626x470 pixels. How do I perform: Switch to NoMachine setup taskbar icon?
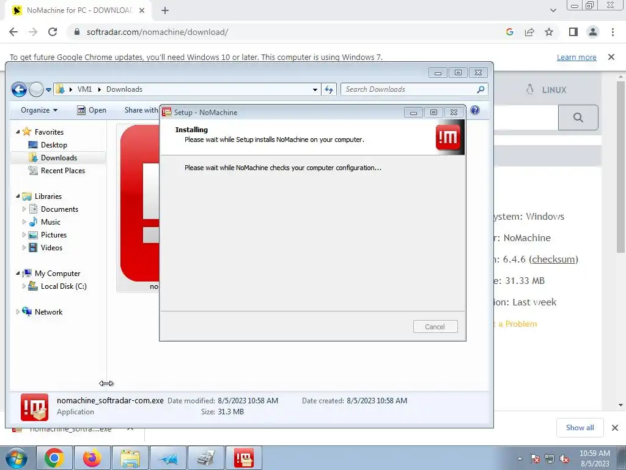(x=244, y=458)
